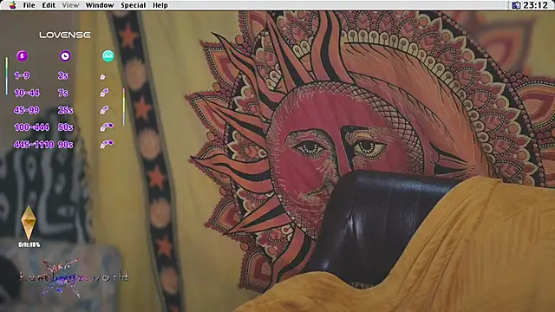Viewport: 555px width, 312px height.
Task: Click the intensity icon in the 100-444 row
Action: (x=107, y=127)
